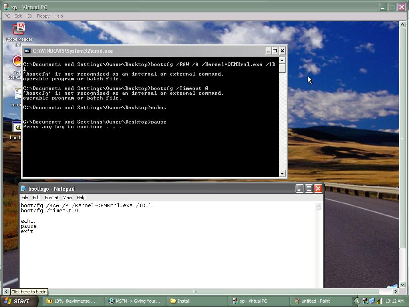Viewport: 409px width, 307px height.
Task: Switch to the 10% (kevinmenzel...) taskbar item
Action: pos(73,301)
